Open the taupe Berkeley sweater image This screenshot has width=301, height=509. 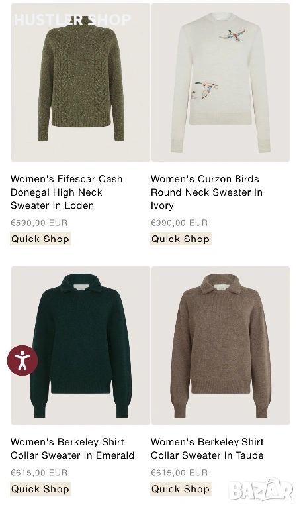[220, 345]
